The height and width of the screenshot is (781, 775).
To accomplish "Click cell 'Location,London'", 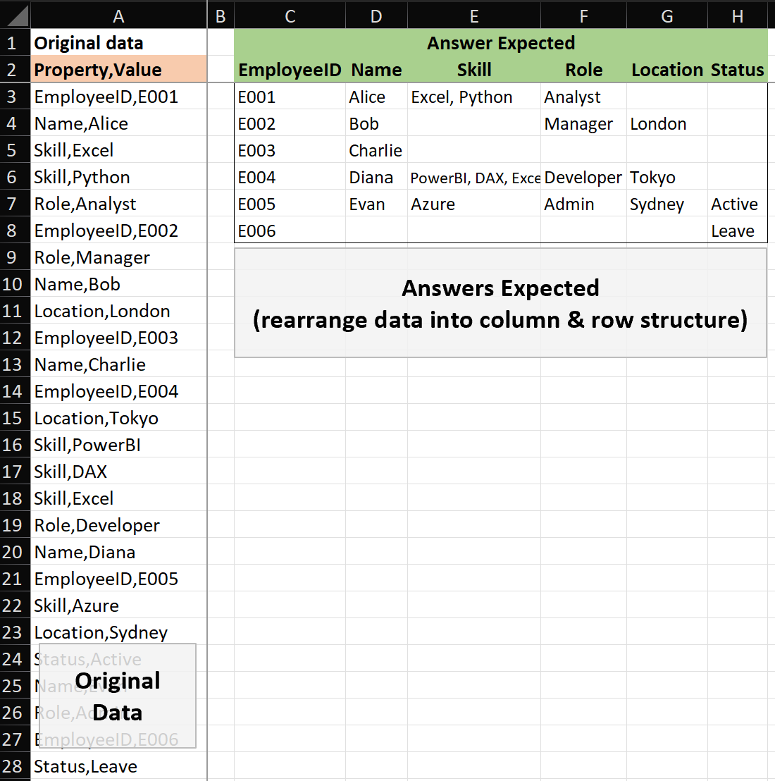I will [x=118, y=311].
